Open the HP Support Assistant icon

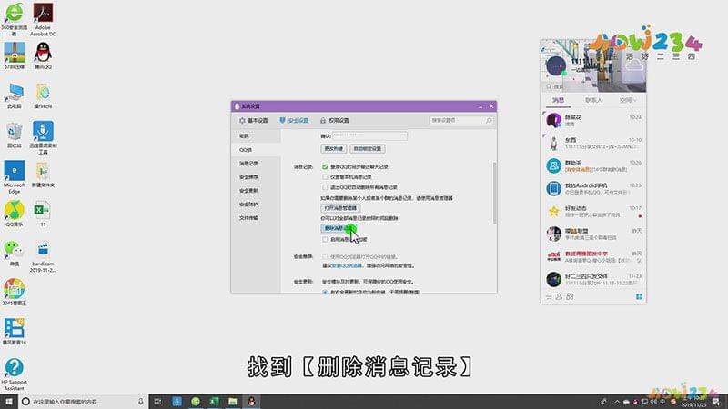click(15, 374)
